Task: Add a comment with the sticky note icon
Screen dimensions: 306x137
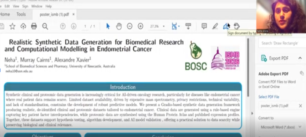Action: (x=204, y=26)
